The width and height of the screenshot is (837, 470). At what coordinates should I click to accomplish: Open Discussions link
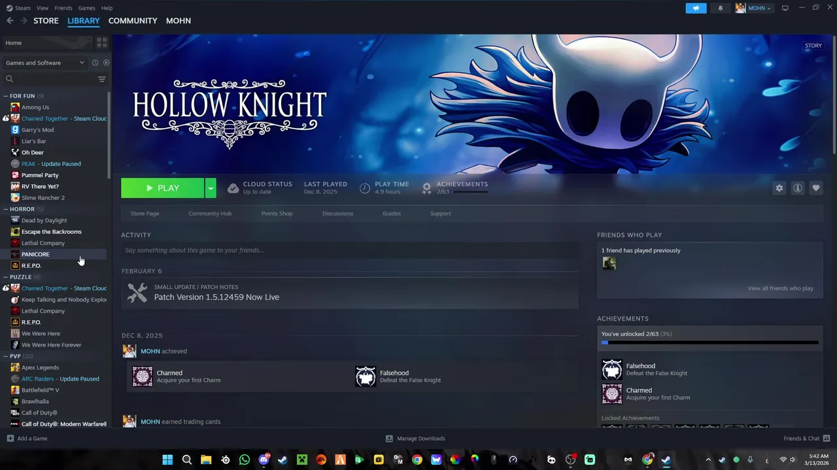pos(337,213)
